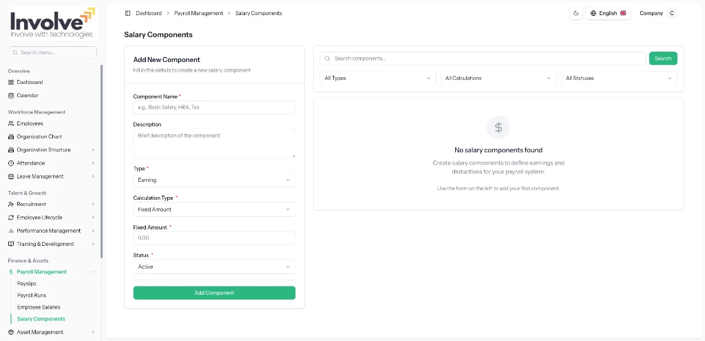
Task: Select Salary Components submenu item
Action: (x=41, y=319)
